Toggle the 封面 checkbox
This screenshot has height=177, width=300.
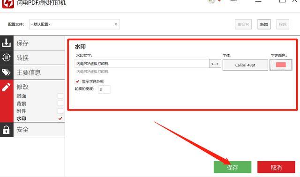[x=60, y=96]
